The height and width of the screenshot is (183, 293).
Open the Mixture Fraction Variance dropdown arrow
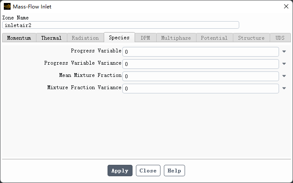[284, 88]
